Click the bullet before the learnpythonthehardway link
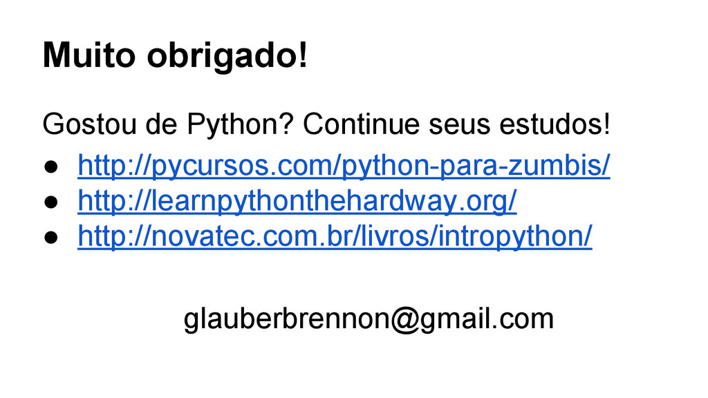 pos(51,202)
